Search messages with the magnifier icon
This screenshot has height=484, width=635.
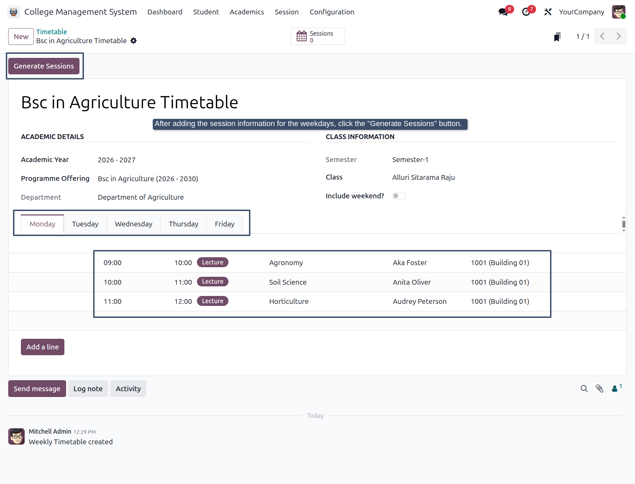(x=584, y=388)
